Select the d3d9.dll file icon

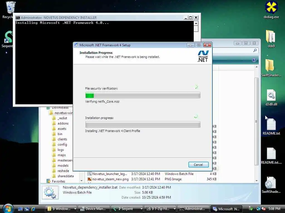tap(271, 97)
